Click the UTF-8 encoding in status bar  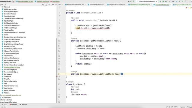coord(176,107)
